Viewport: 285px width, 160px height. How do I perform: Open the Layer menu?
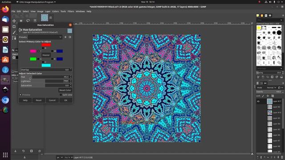tap(48, 11)
